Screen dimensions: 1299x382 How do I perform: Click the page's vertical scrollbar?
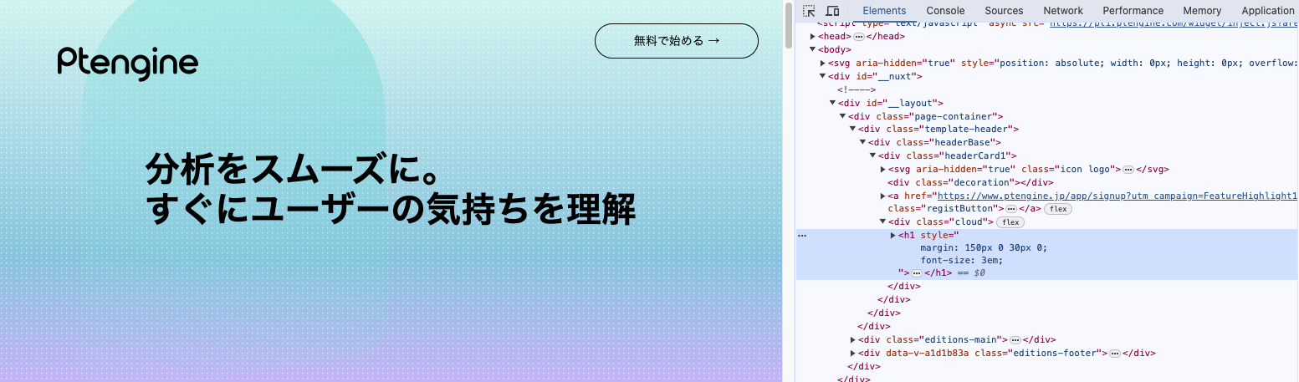tap(788, 25)
